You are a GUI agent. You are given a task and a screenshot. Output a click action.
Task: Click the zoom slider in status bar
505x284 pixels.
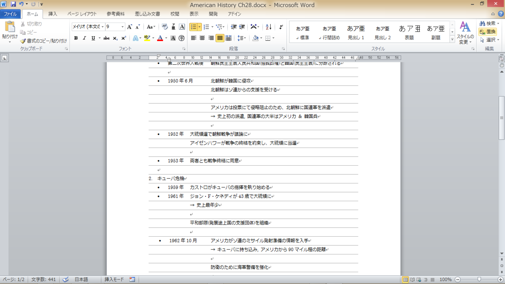[479, 279]
